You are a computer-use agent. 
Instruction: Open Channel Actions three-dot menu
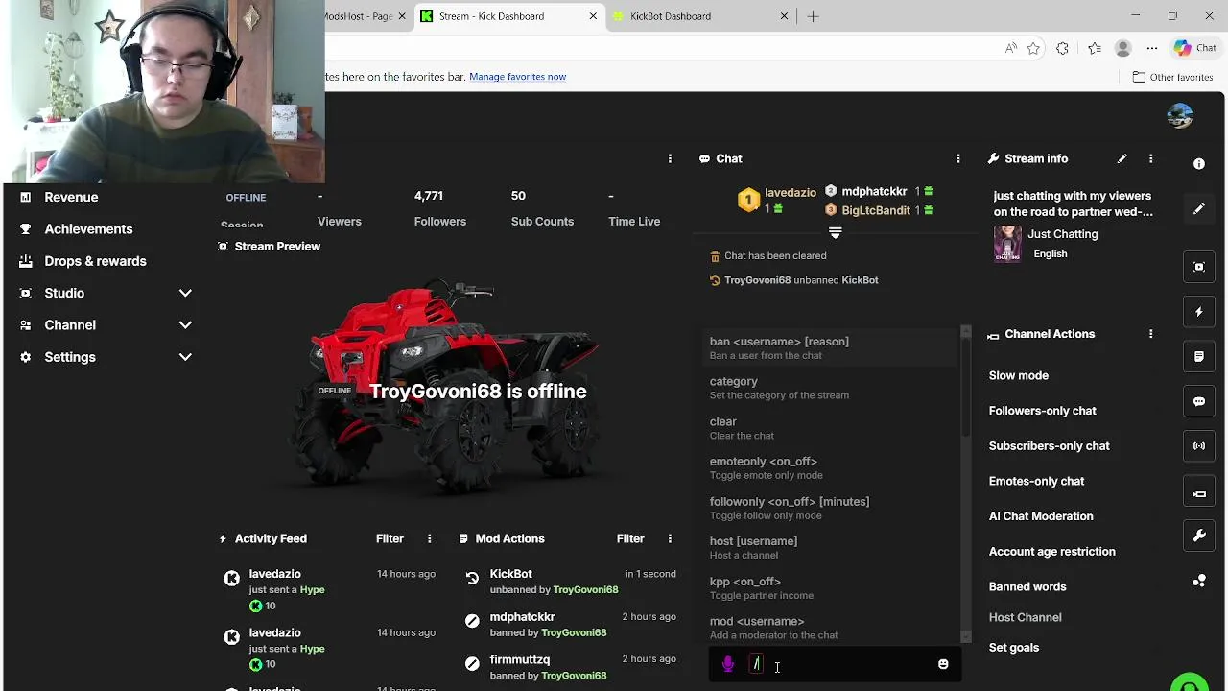click(x=1150, y=334)
